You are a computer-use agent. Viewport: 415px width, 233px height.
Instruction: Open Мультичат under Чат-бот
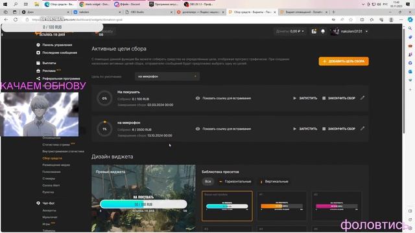(x=50, y=217)
